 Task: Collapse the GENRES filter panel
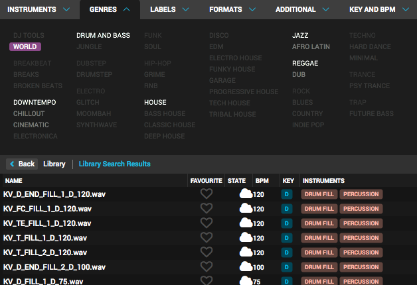point(110,9)
